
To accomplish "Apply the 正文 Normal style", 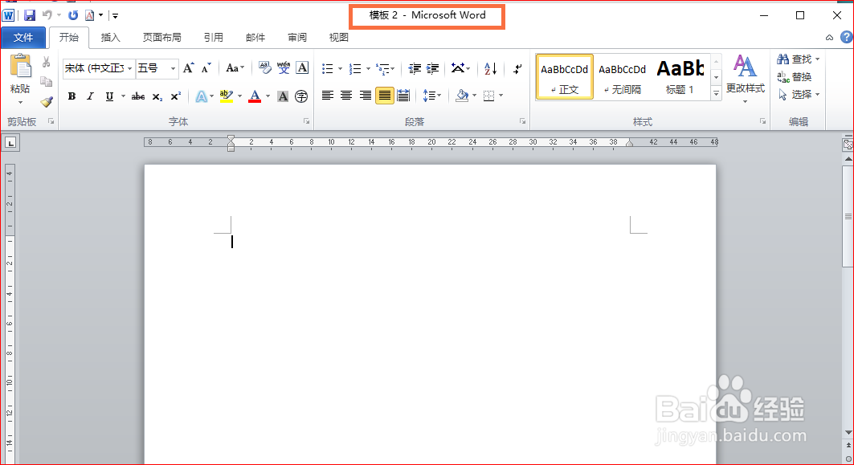I will tap(564, 77).
